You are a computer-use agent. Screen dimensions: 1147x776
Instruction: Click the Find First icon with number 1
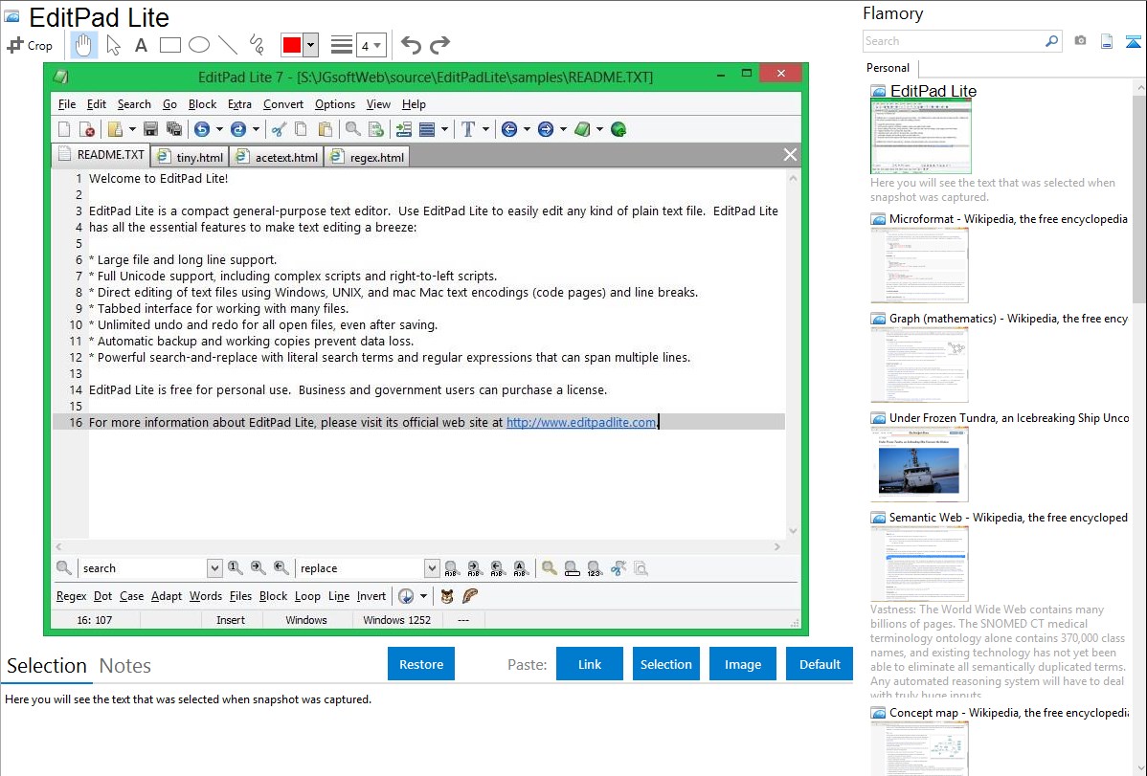coord(235,567)
